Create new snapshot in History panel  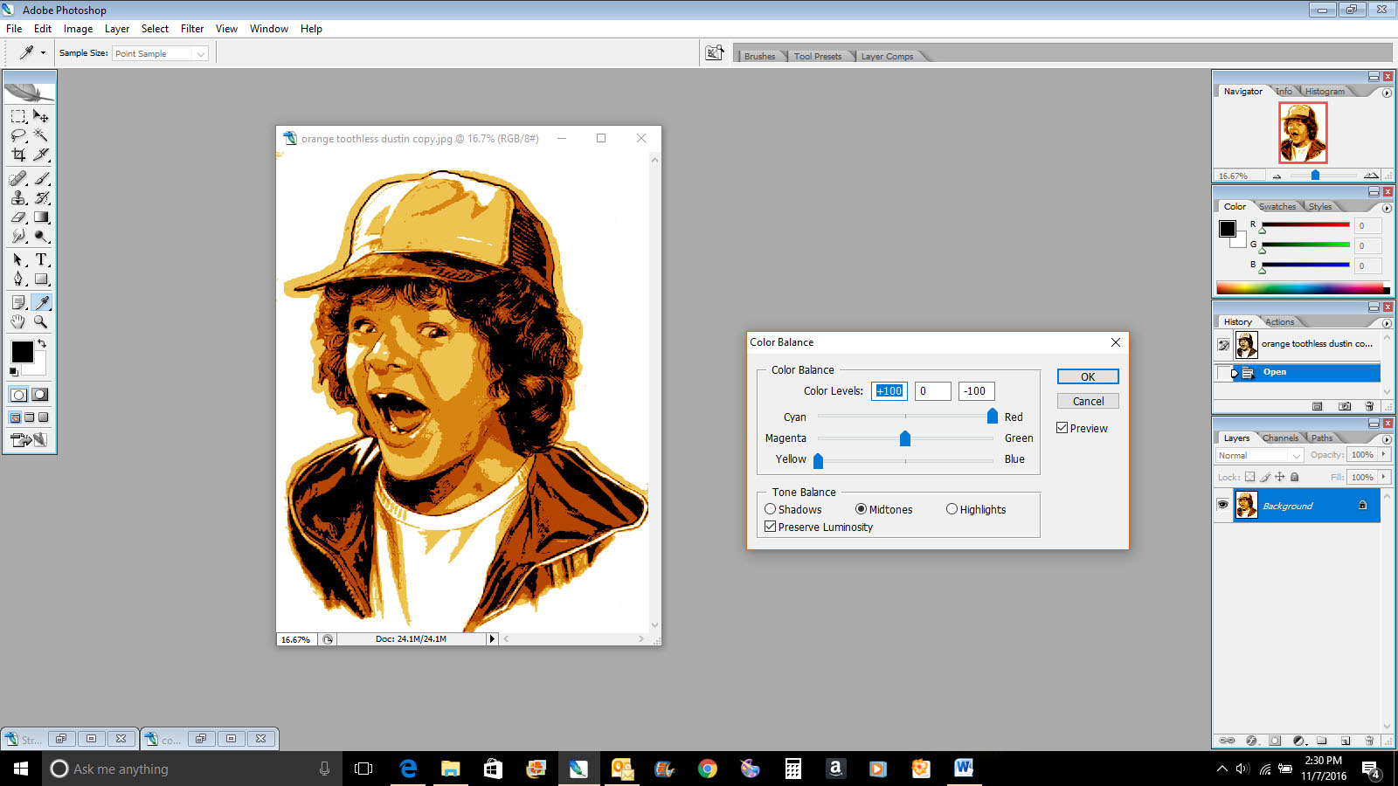tap(1345, 406)
